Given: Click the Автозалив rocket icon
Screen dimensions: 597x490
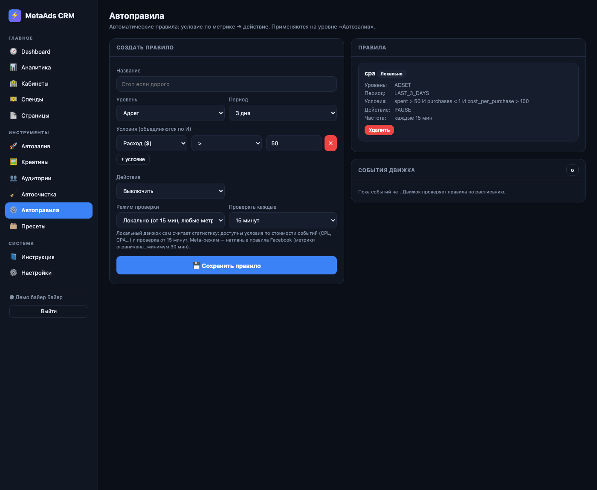Looking at the screenshot, I should click(x=13, y=146).
